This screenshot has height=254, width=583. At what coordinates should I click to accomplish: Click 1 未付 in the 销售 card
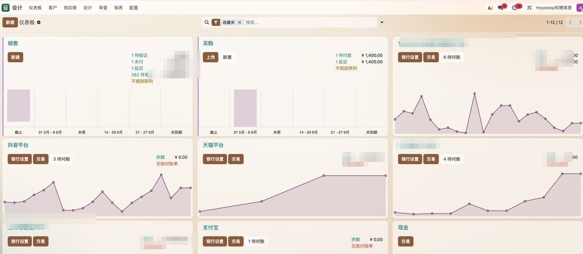coord(137,61)
